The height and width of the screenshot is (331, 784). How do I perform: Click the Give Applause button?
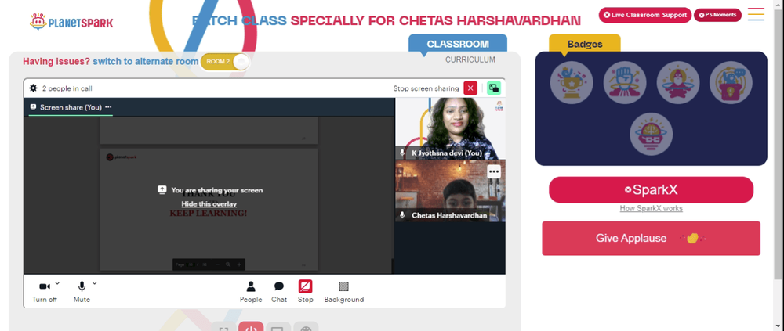tap(651, 238)
